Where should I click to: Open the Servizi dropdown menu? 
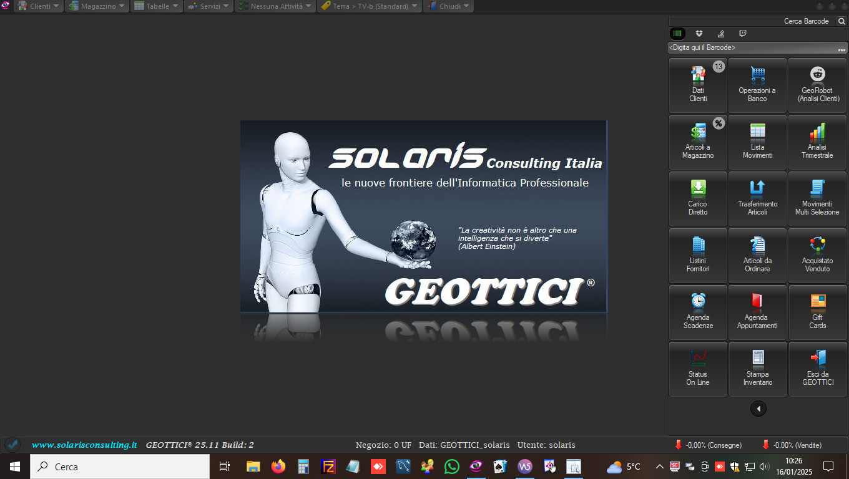coord(209,6)
